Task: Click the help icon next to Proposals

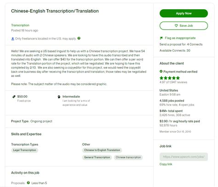Action: [x=28, y=183]
